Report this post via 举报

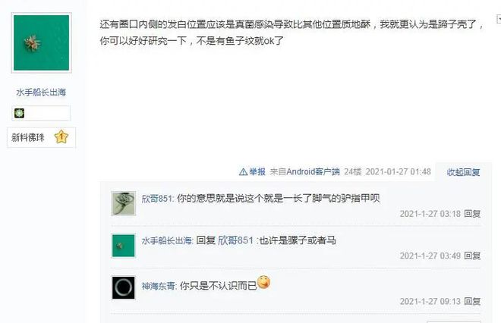pyautogui.click(x=257, y=171)
